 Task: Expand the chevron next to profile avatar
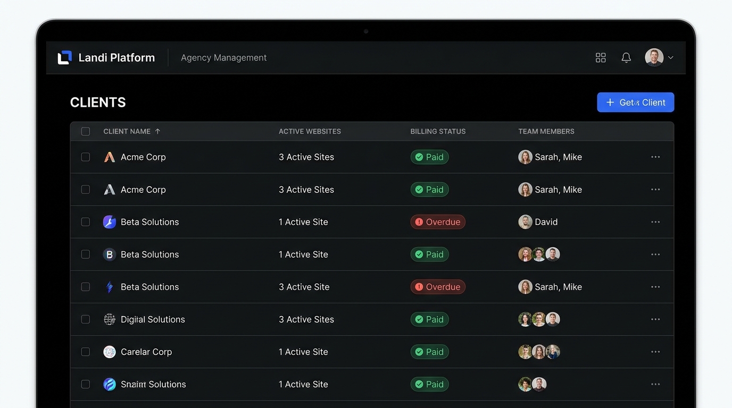(671, 57)
